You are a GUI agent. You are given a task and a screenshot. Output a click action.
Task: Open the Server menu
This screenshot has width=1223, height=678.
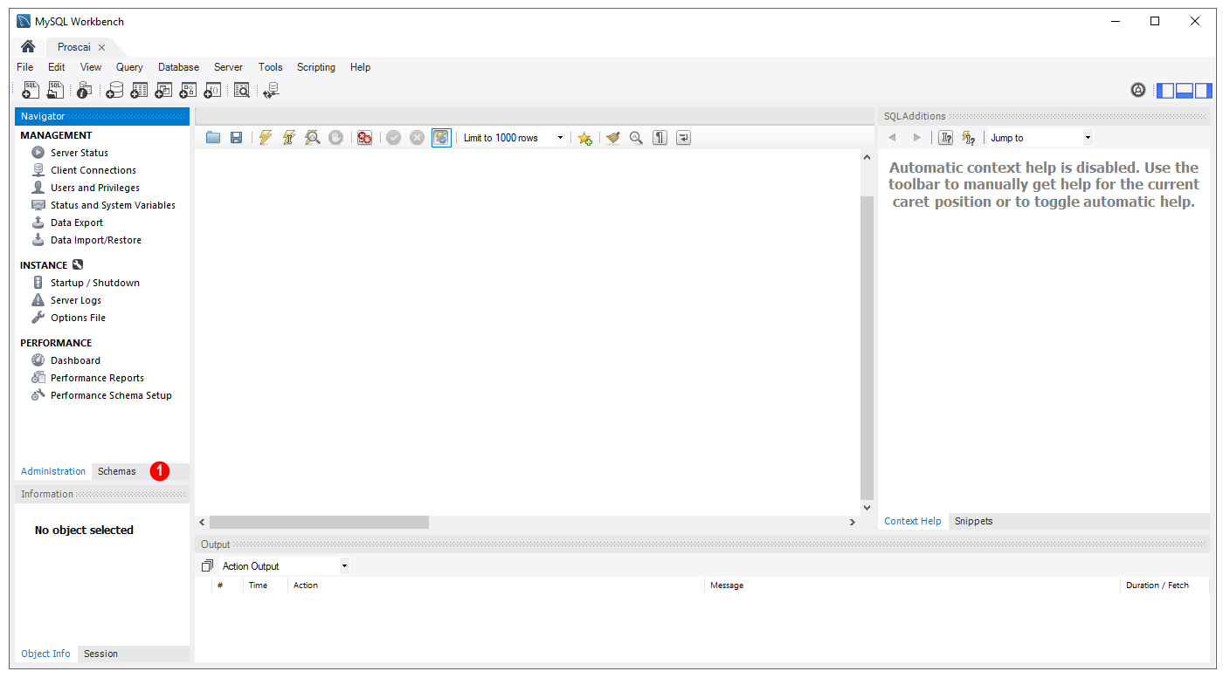coord(229,67)
